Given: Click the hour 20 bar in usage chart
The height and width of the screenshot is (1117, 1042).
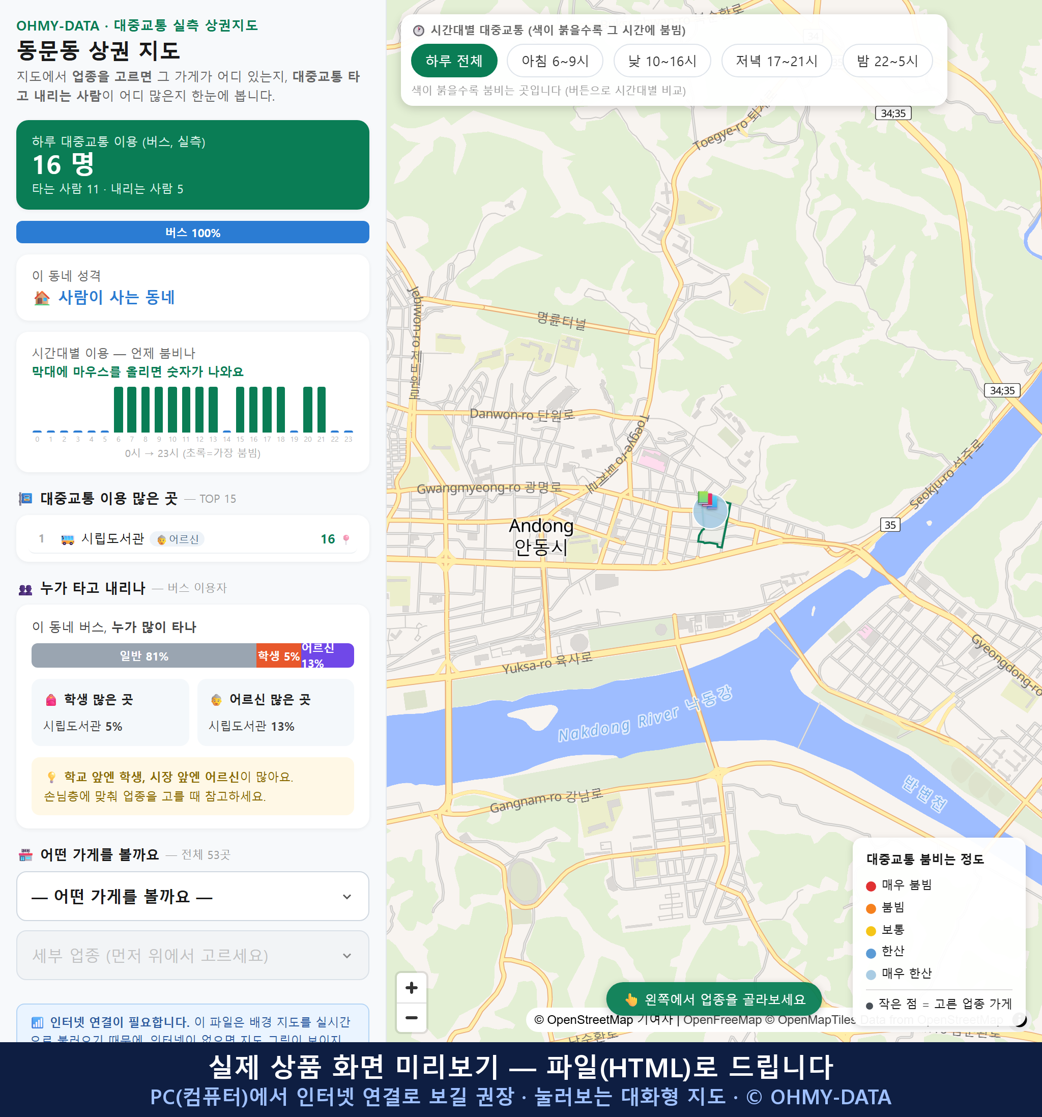Looking at the screenshot, I should point(308,409).
